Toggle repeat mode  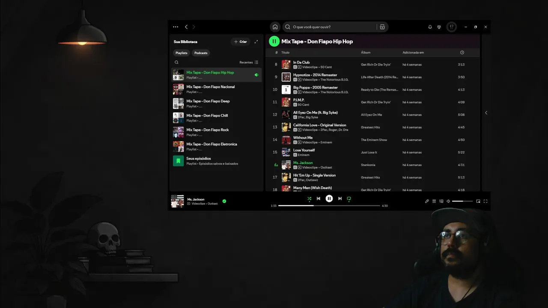(x=349, y=198)
